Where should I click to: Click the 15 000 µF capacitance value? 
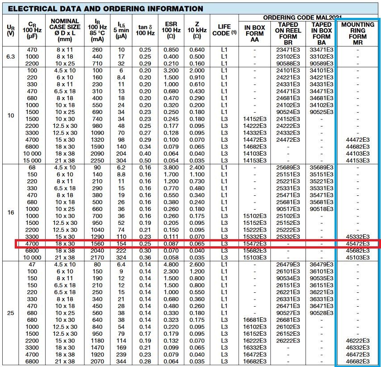(32, 160)
